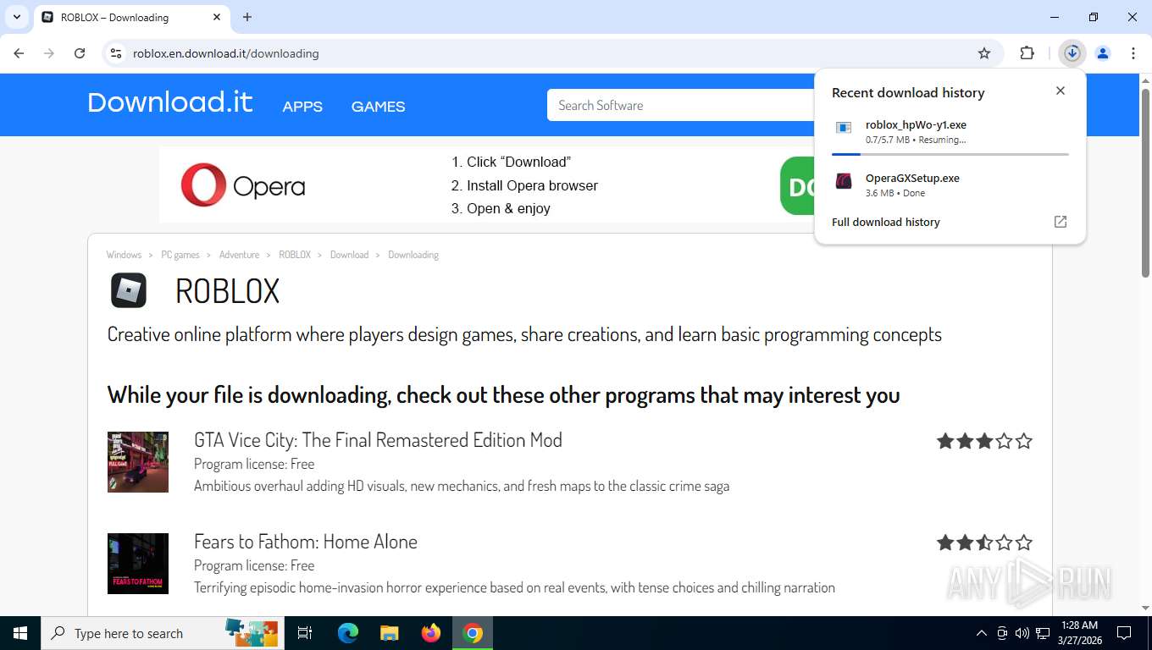The width and height of the screenshot is (1152, 650).
Task: Click the GTA Vice City thumbnail image
Action: 138,462
